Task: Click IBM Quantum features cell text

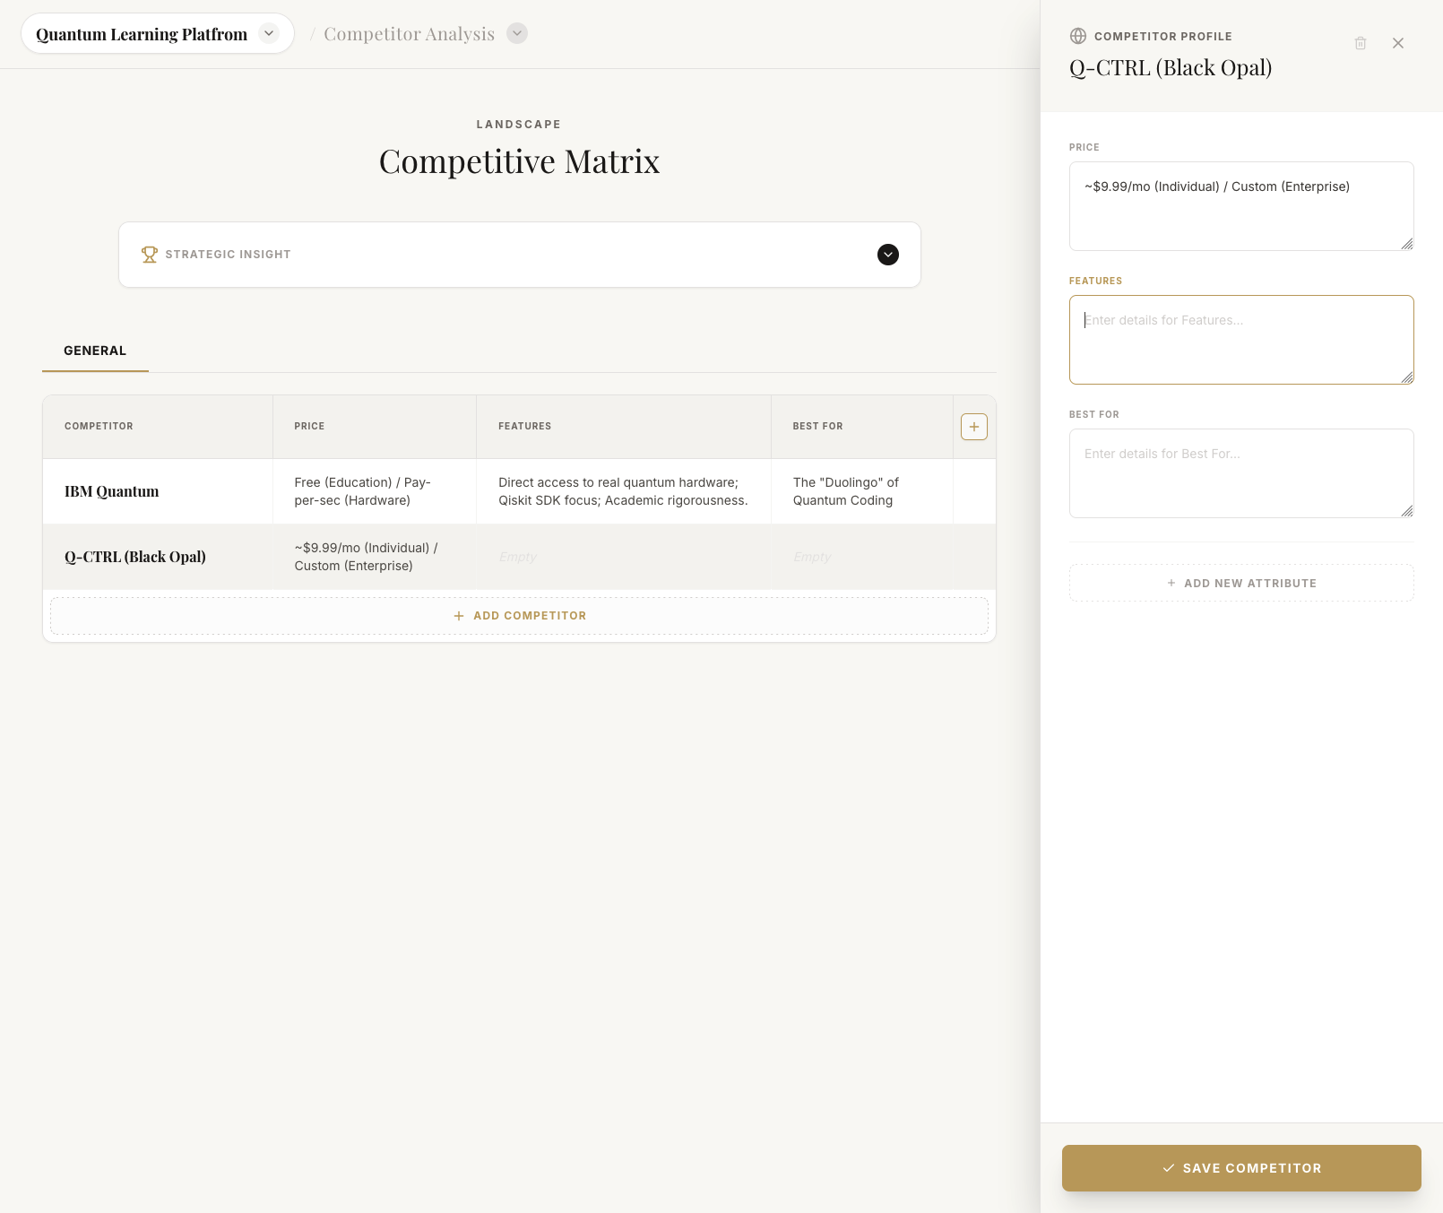Action: coord(623,491)
